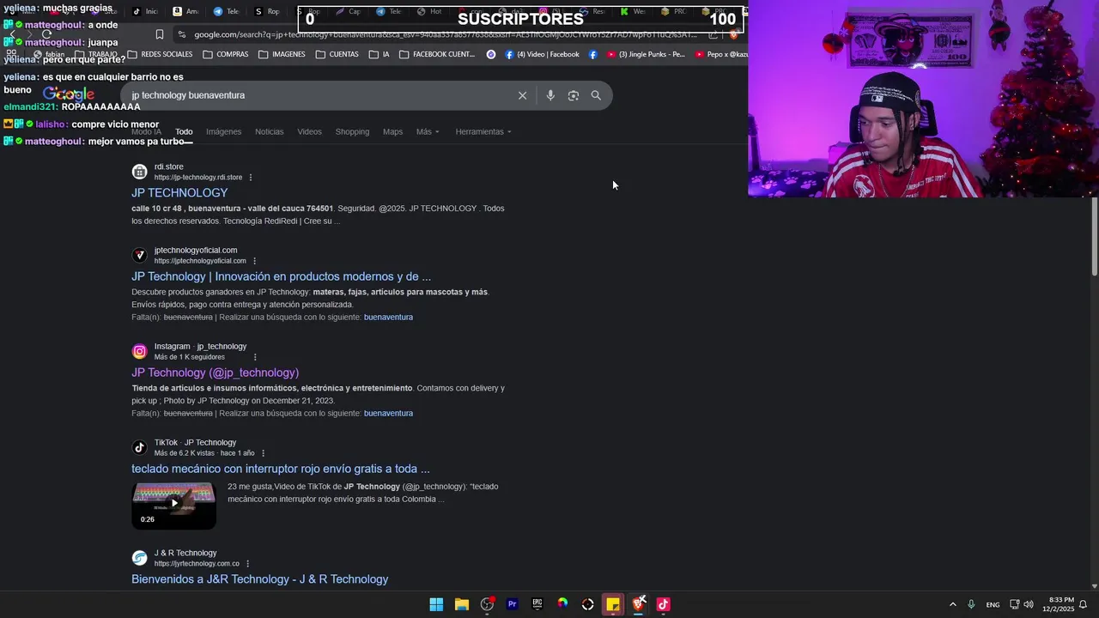Open options menu for Instagram result
The height and width of the screenshot is (618, 1099).
255,357
